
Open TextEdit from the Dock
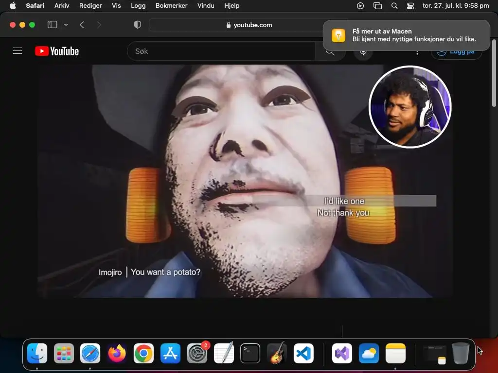pyautogui.click(x=224, y=353)
